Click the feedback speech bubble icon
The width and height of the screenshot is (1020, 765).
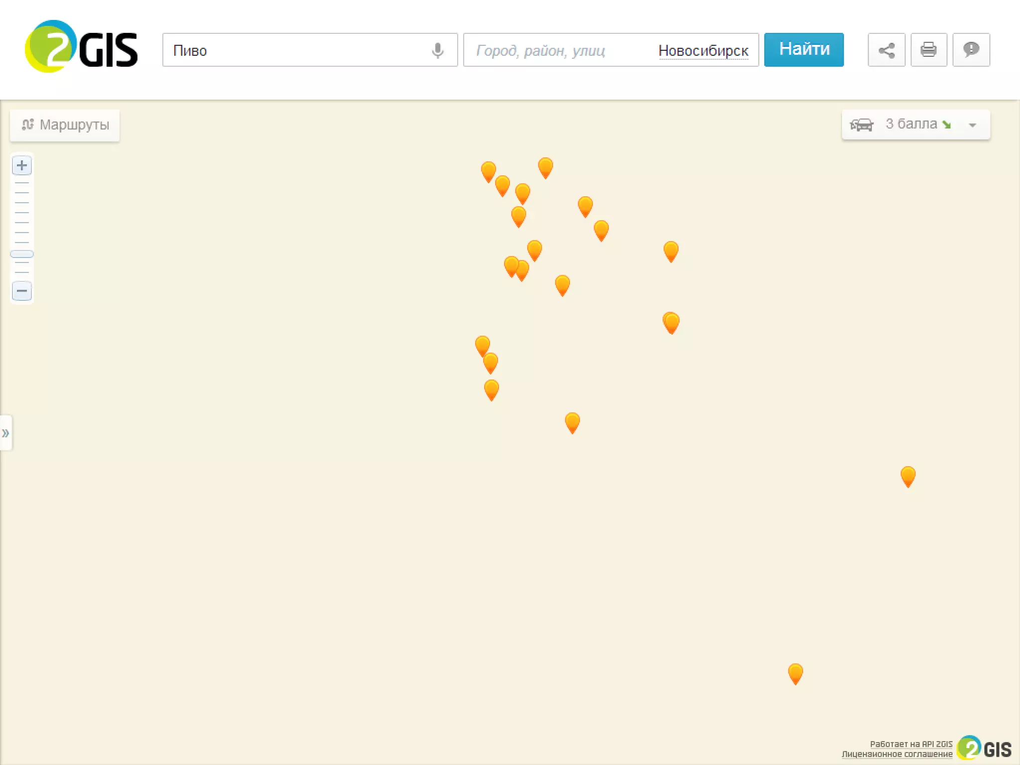coord(971,50)
